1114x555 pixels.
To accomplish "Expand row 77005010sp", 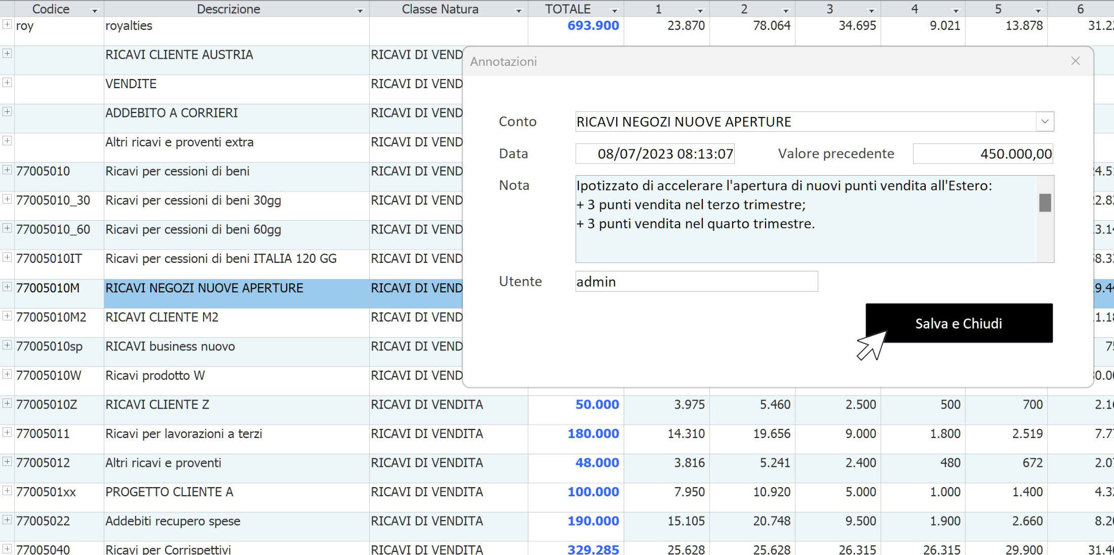I will (x=7, y=345).
